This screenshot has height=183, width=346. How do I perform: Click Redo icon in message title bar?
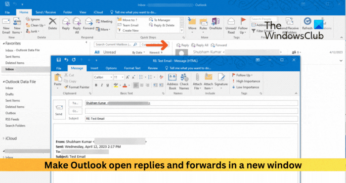pos(74,60)
